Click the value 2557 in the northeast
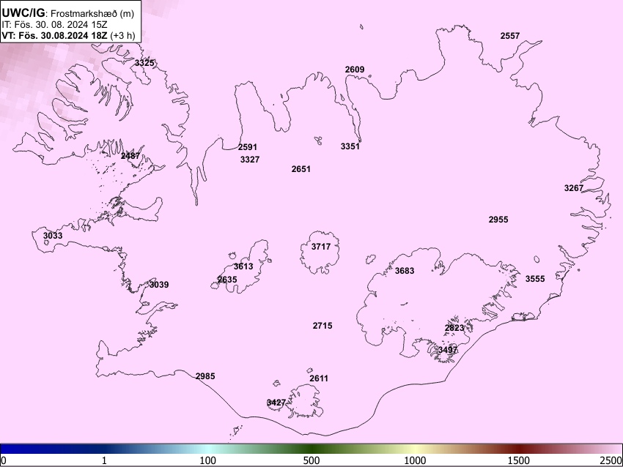Viewport: 623px width, 467px height. coord(510,36)
